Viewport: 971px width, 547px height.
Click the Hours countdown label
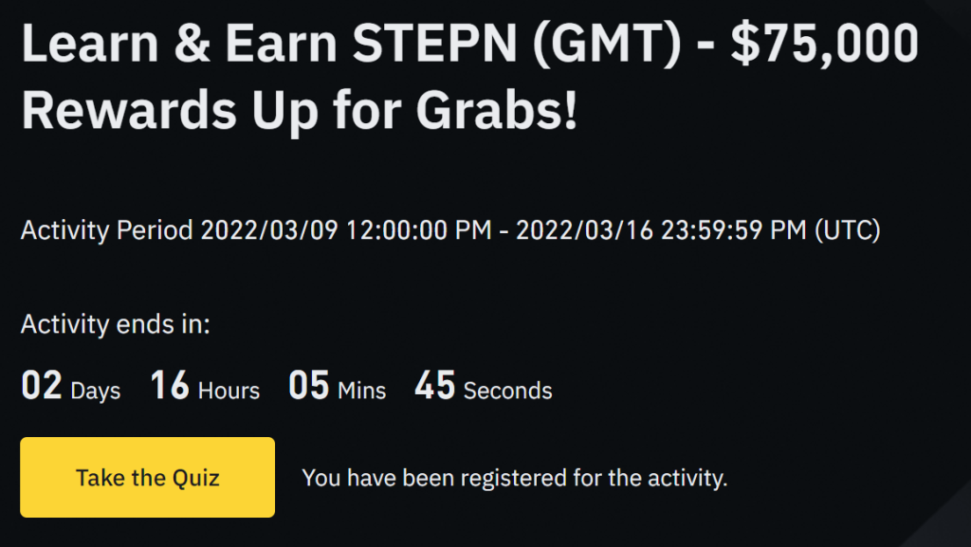click(229, 391)
